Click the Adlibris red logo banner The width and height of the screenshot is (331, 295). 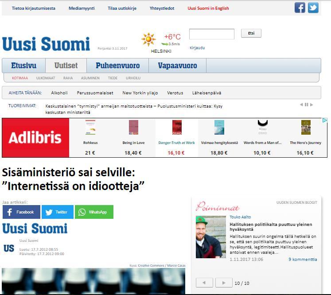coord(35,138)
